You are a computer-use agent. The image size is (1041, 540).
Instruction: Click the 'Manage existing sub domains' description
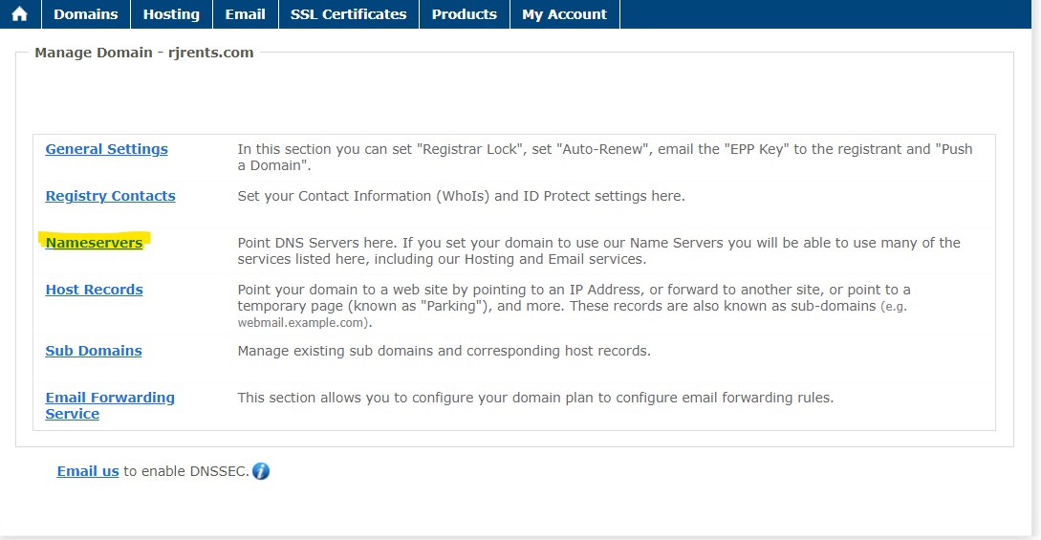[445, 350]
